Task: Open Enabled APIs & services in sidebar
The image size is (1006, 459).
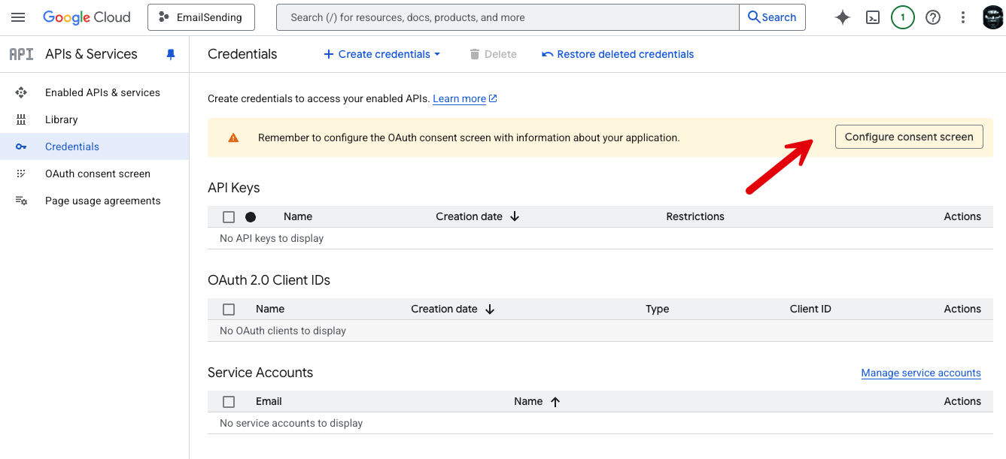Action: click(x=102, y=92)
